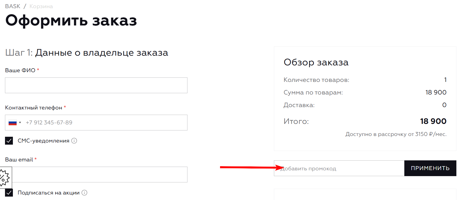Image resolution: width=464 pixels, height=200 pixels.
Task: Click the Итого total amount 18 900
Action: pos(433,121)
